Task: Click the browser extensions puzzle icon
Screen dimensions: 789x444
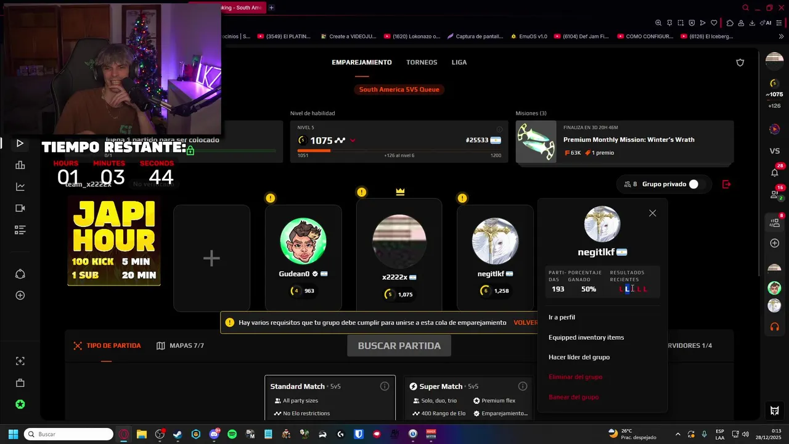Action: 730,23
